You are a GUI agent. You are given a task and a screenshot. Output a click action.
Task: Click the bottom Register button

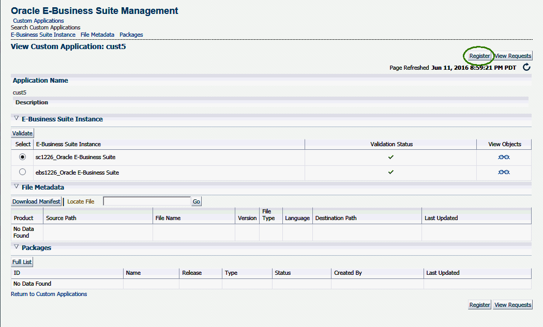(479, 305)
